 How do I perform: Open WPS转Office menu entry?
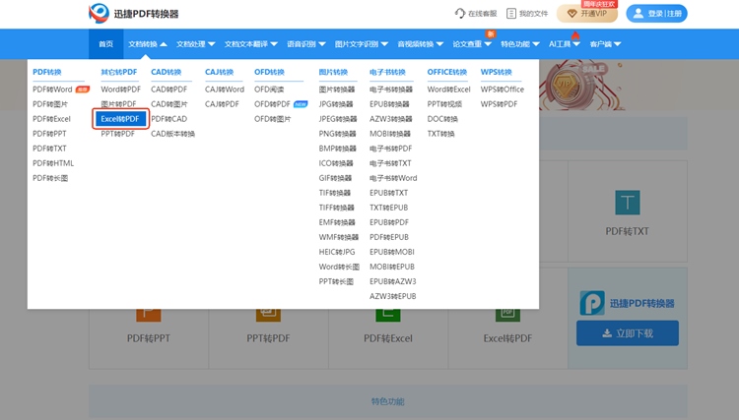tap(503, 90)
